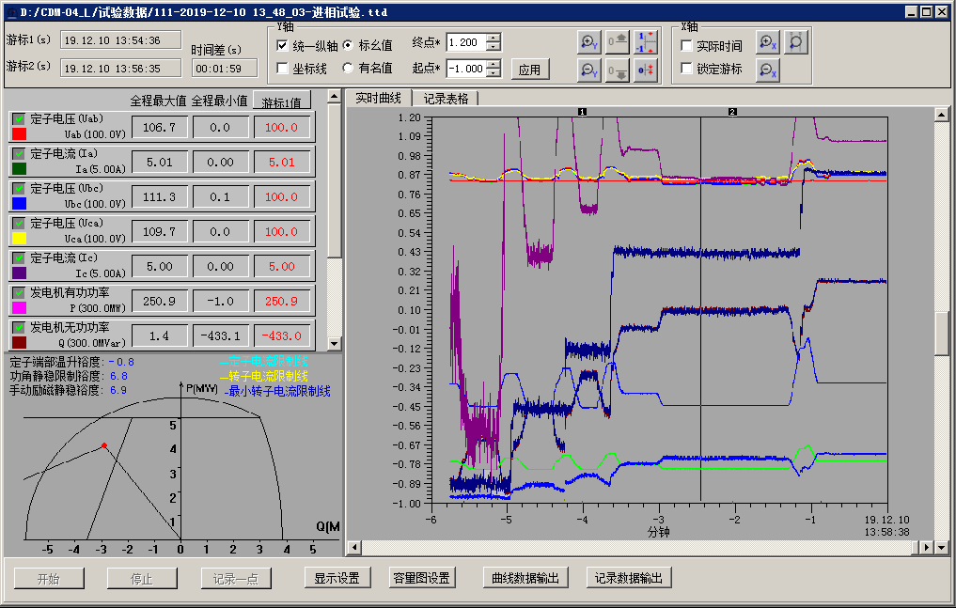Click the X-axis zoom out icon
956x608 pixels.
pyautogui.click(x=768, y=70)
